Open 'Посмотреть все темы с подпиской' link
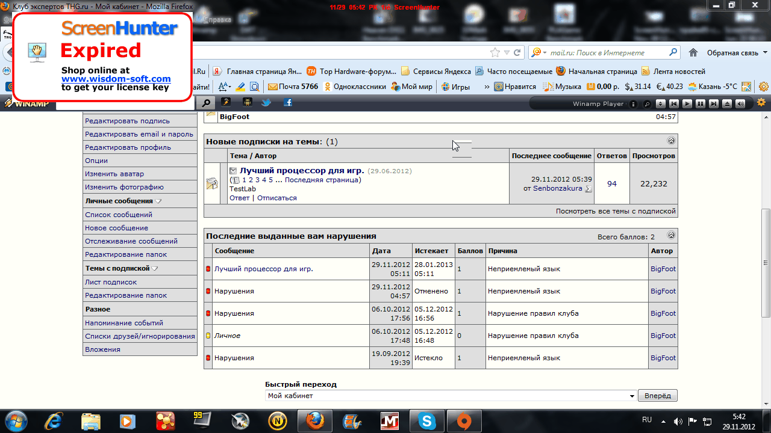This screenshot has width=771, height=433. 615,211
